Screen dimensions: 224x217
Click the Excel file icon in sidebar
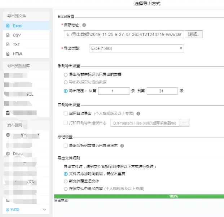(8, 26)
